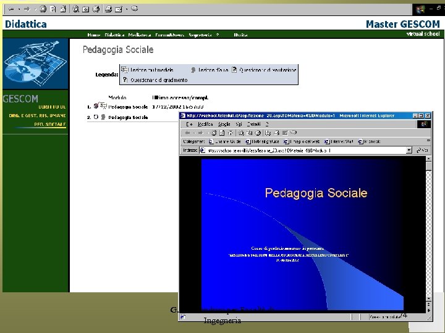
Task: Click Refresh icon in popup IE toolbar
Action: tap(222, 133)
